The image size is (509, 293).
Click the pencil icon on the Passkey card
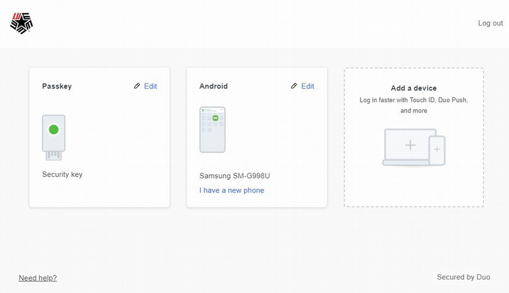[137, 86]
